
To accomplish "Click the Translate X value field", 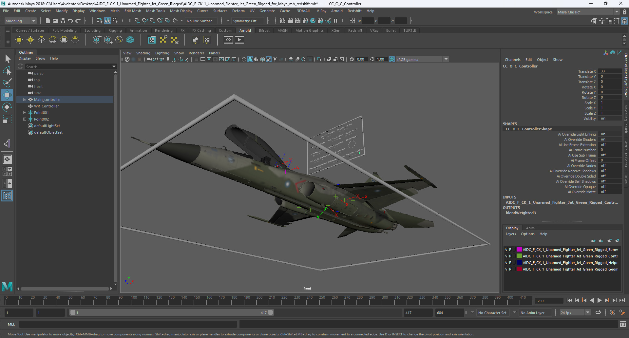I will coord(610,71).
